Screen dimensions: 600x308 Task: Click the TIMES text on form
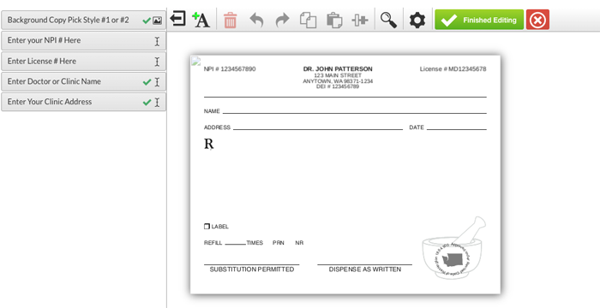click(255, 243)
